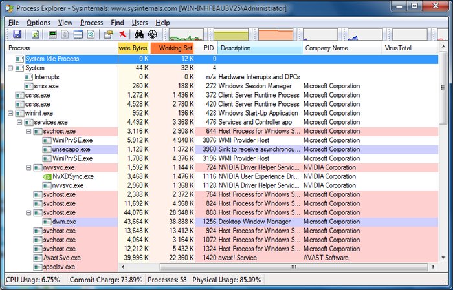Click 'AVAST Software' company name cell
Screen dimensions: 453x290
click(326, 258)
